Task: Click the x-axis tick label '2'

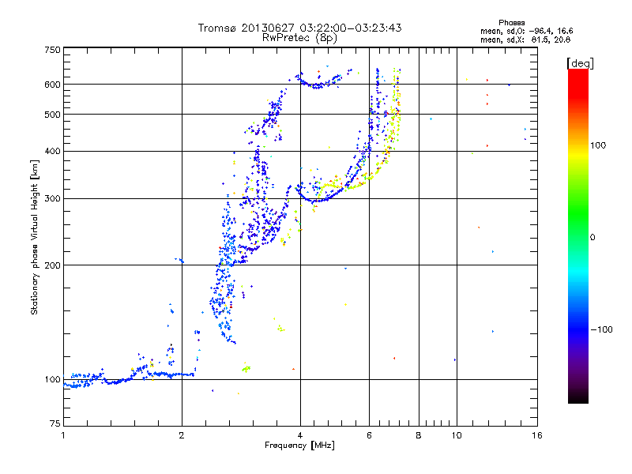Action: point(182,435)
